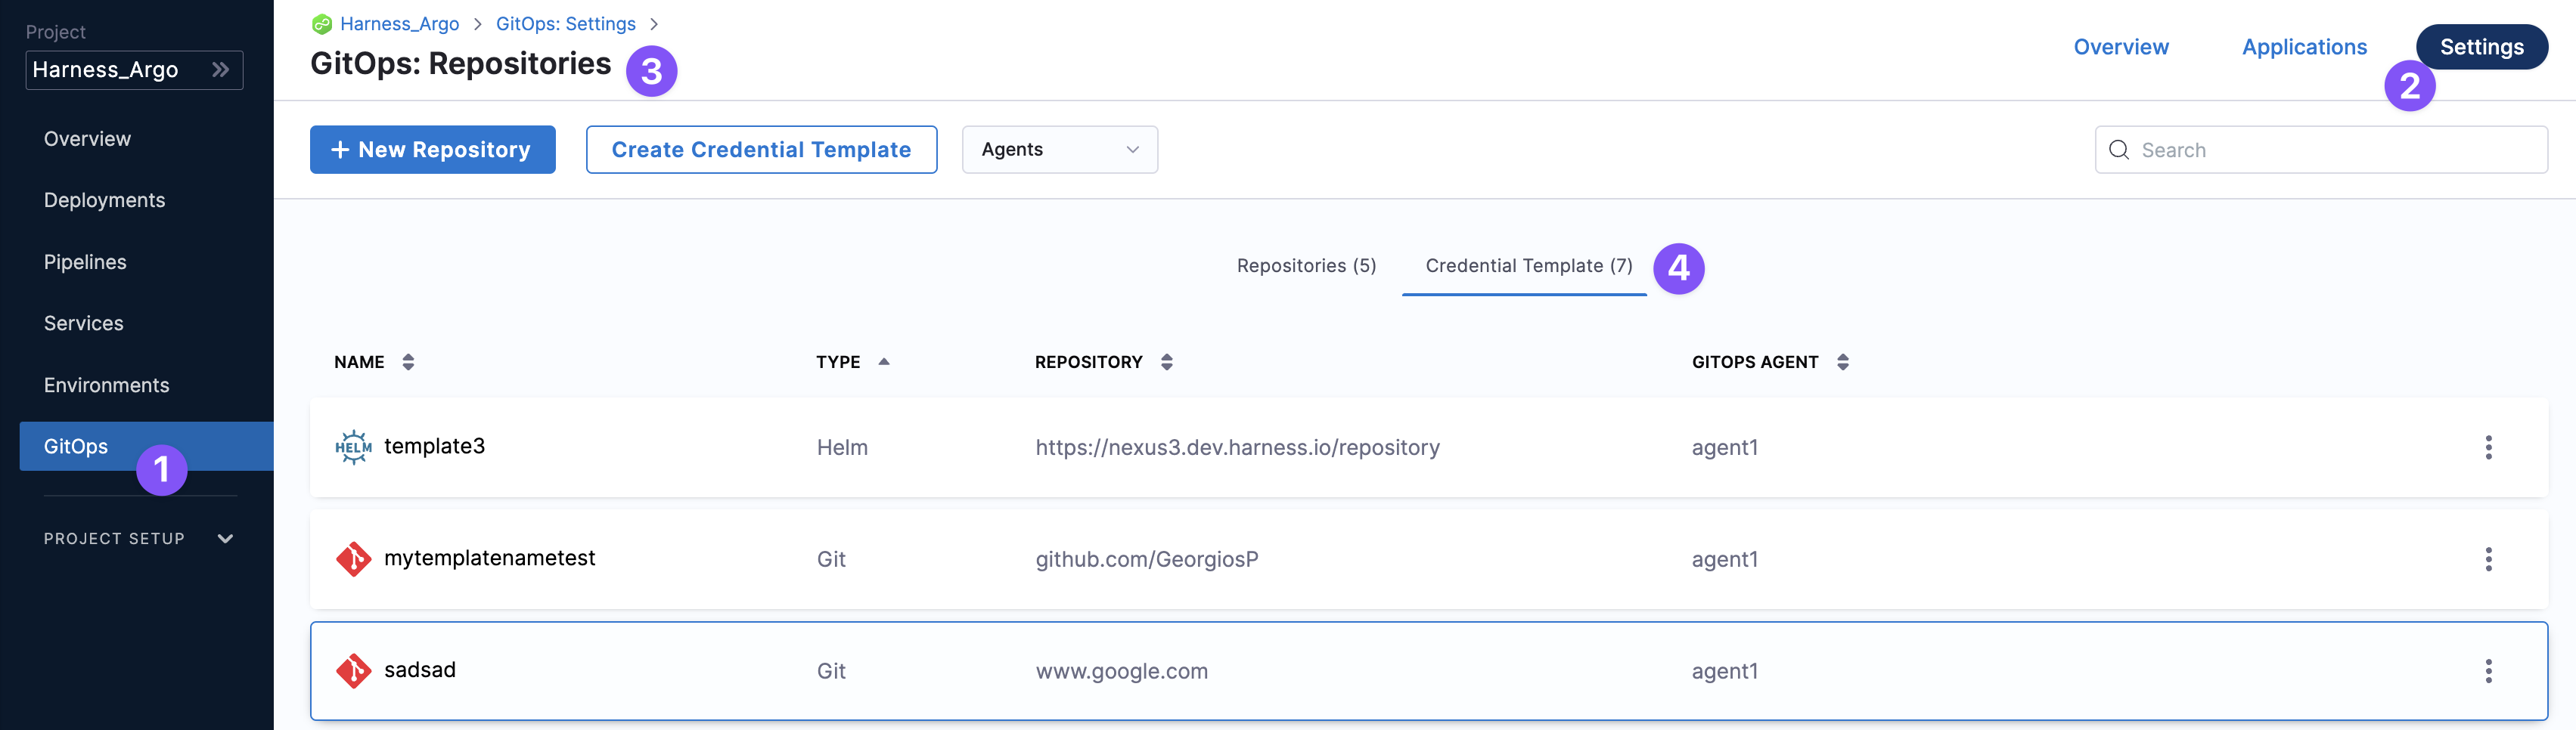Screen dimensions: 2576x730
Task: Open the Agents filter dropdown
Action: pyautogui.click(x=1059, y=150)
